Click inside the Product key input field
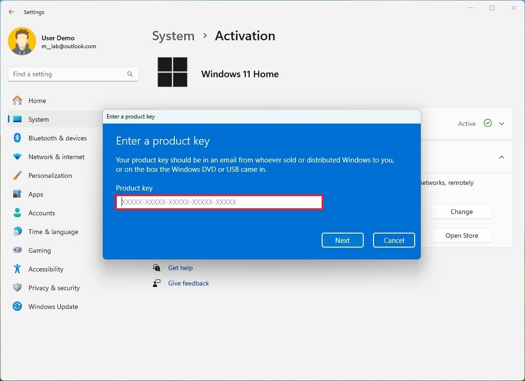The width and height of the screenshot is (525, 381). point(219,202)
